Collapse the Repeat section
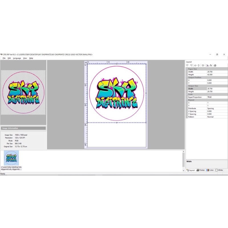 (x=187, y=100)
